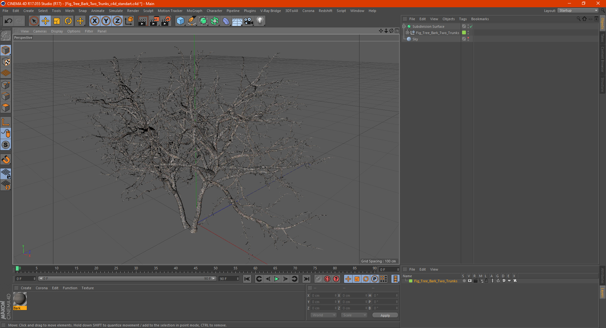The height and width of the screenshot is (328, 606).
Task: Open the Camera object icon
Action: coord(248,21)
